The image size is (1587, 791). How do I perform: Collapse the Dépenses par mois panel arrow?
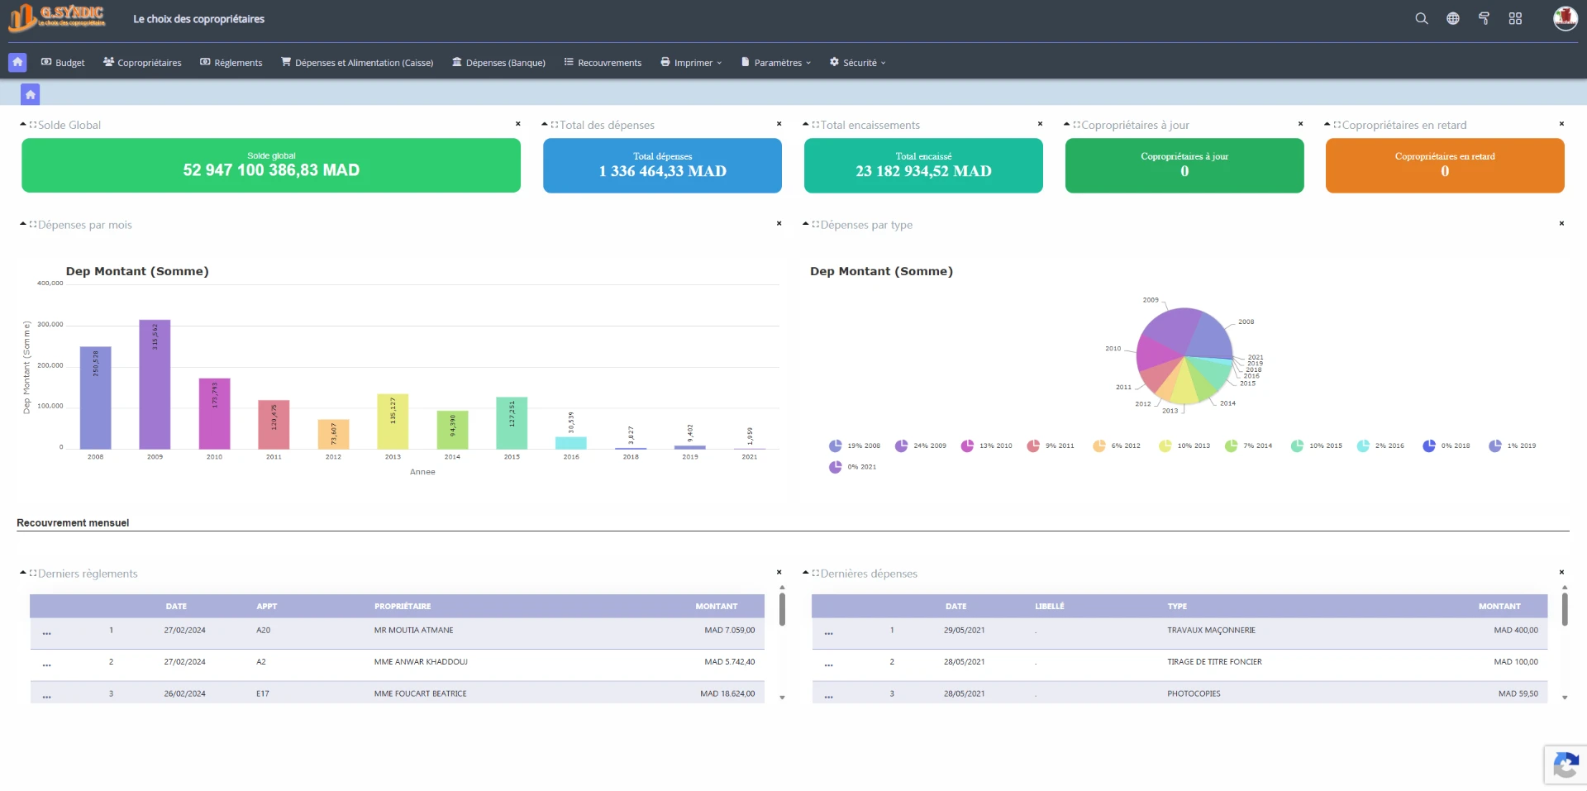[23, 224]
